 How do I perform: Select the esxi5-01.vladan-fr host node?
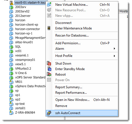30,2
